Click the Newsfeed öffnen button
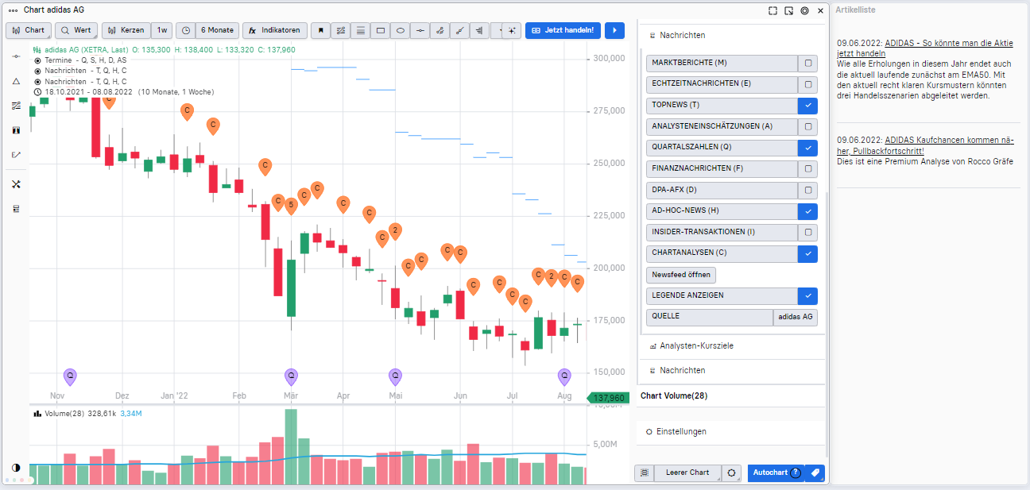The height and width of the screenshot is (490, 1030). point(681,275)
